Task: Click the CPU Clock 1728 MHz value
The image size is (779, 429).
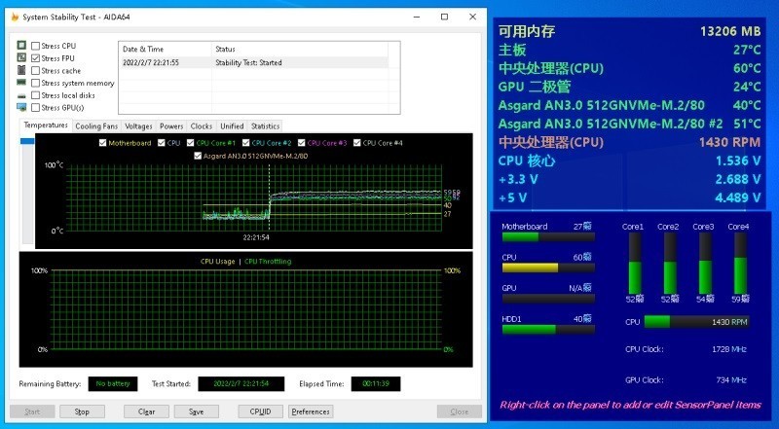Action: click(x=729, y=349)
